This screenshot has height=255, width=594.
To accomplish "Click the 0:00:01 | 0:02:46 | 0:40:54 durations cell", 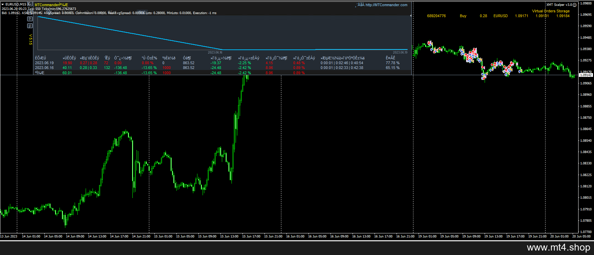I will coord(342,63).
